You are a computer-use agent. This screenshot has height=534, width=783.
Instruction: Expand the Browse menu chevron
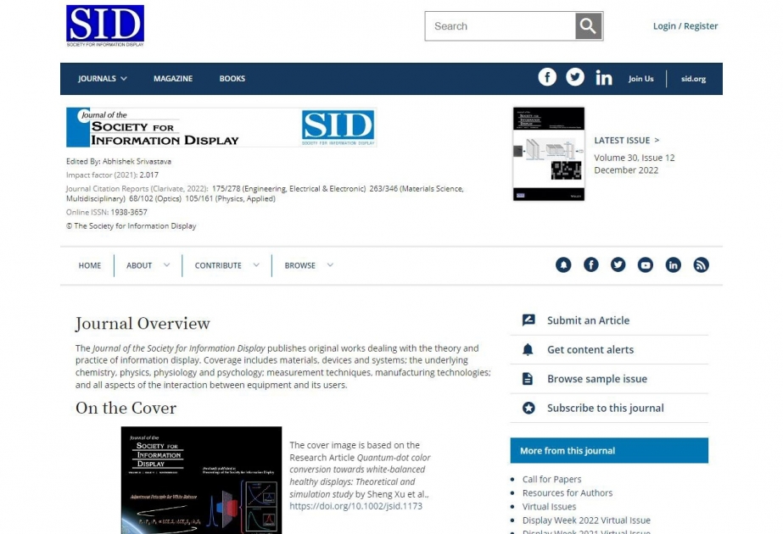click(x=330, y=265)
